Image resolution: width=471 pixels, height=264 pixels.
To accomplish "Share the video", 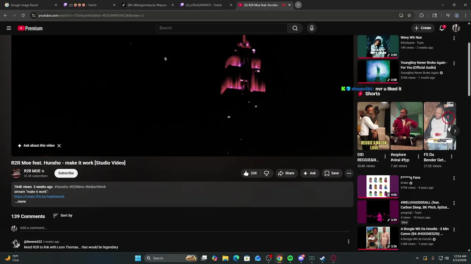I will click(286, 173).
